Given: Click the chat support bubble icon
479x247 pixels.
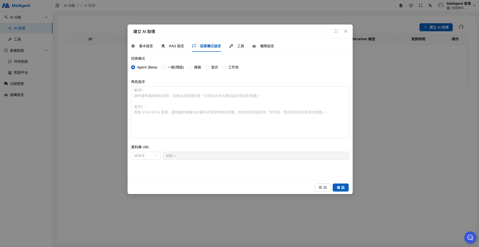Looking at the screenshot, I should pyautogui.click(x=470, y=237).
